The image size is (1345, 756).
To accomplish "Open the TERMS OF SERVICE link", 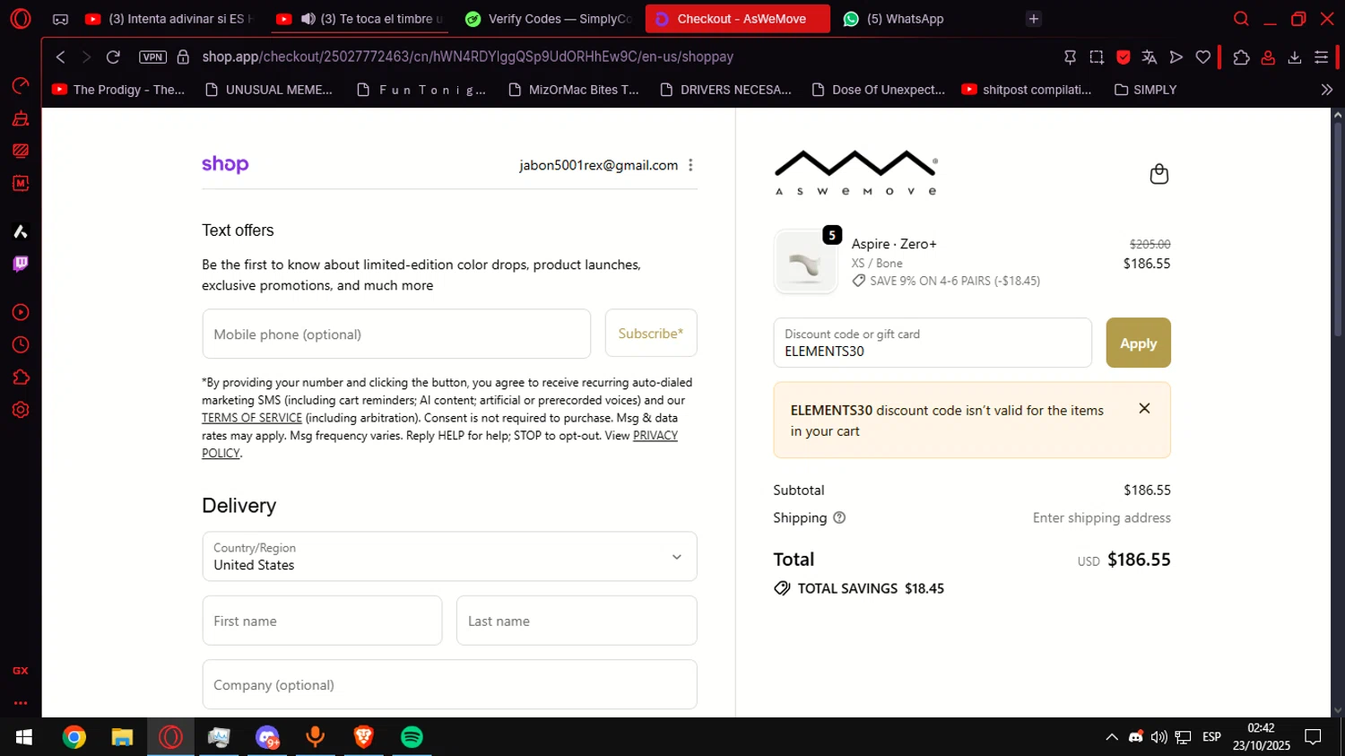I will click(252, 418).
